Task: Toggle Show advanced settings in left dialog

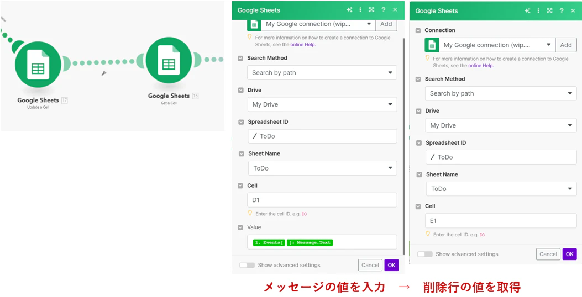Action: coord(247,265)
